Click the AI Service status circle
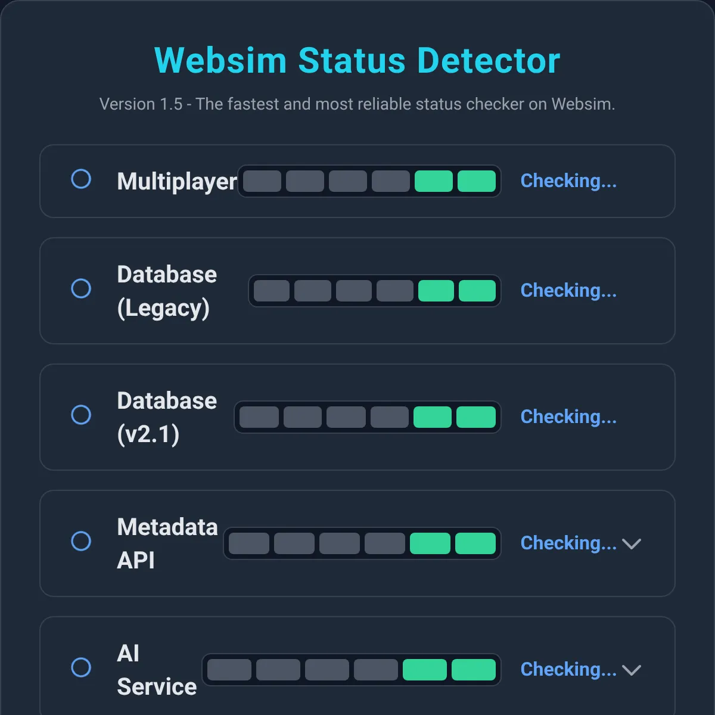 [81, 668]
